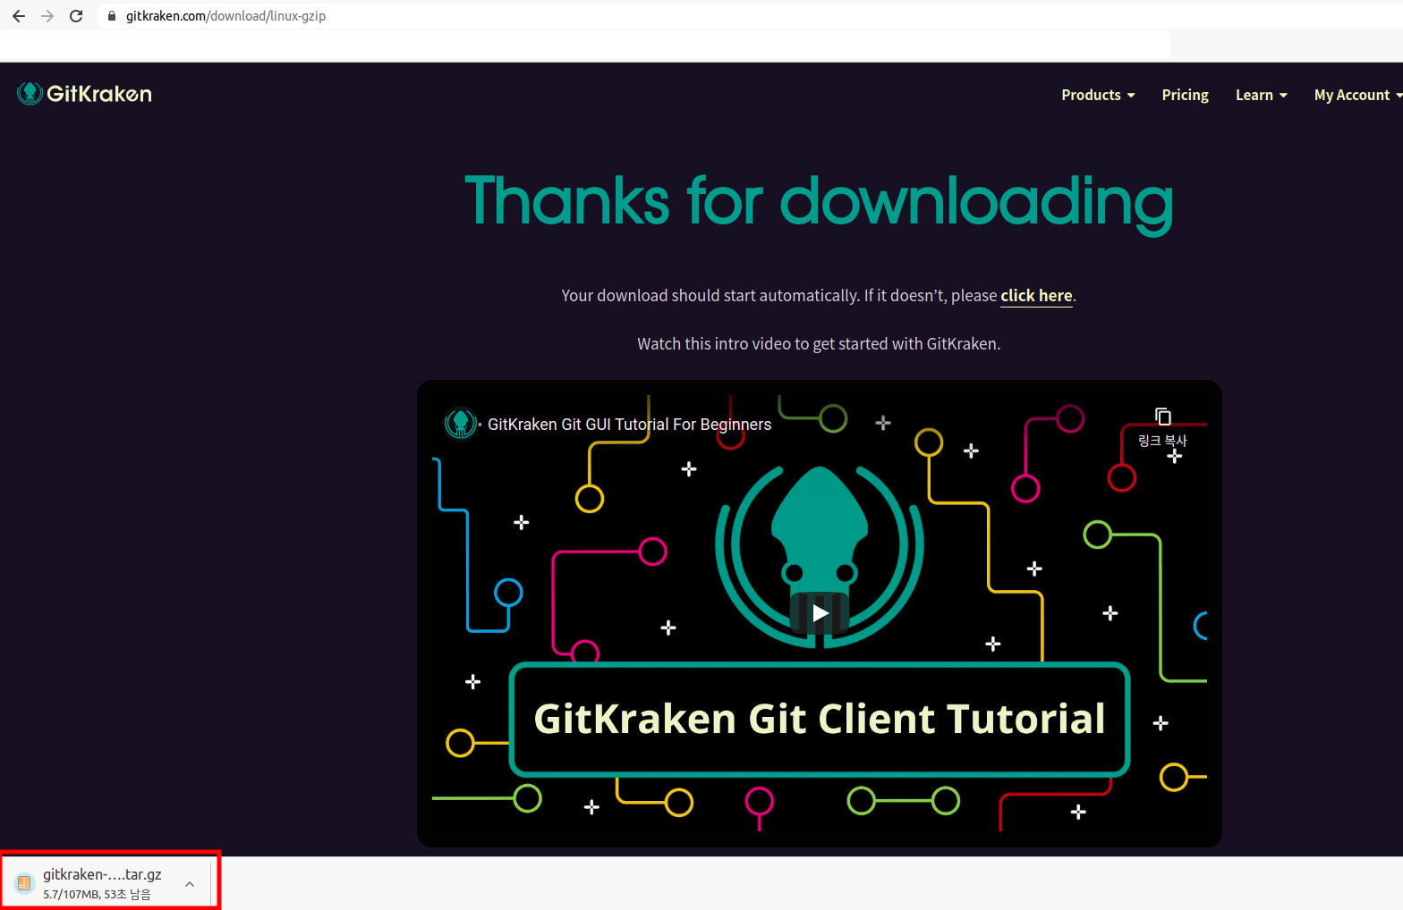The width and height of the screenshot is (1403, 910).
Task: Expand download options chevron for gitkraken tar.gz
Action: pyautogui.click(x=190, y=884)
